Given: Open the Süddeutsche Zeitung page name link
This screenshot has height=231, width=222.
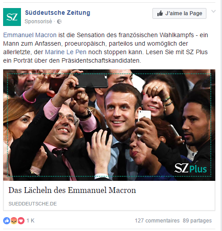Looking at the screenshot, I should pyautogui.click(x=58, y=13).
